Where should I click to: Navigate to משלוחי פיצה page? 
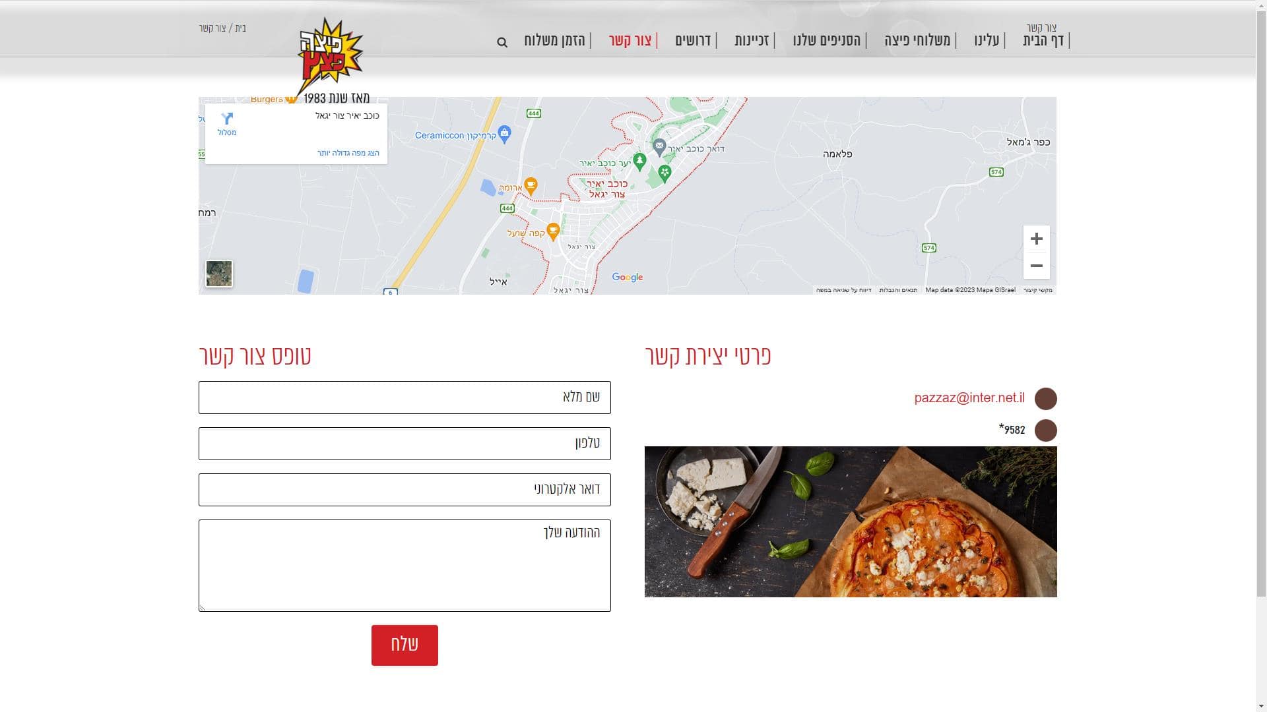917,40
